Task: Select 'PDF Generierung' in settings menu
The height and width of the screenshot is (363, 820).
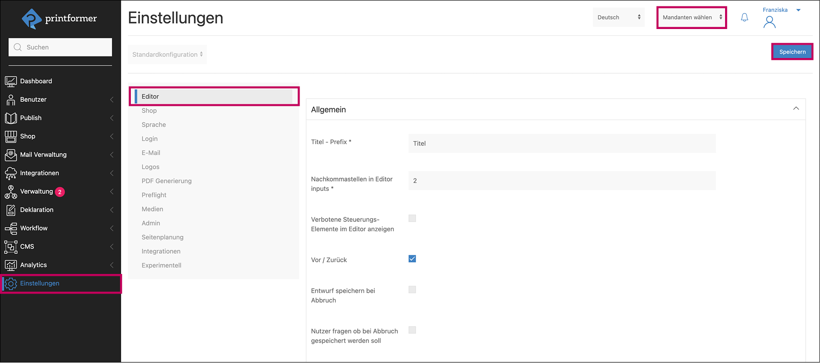Action: [x=167, y=181]
